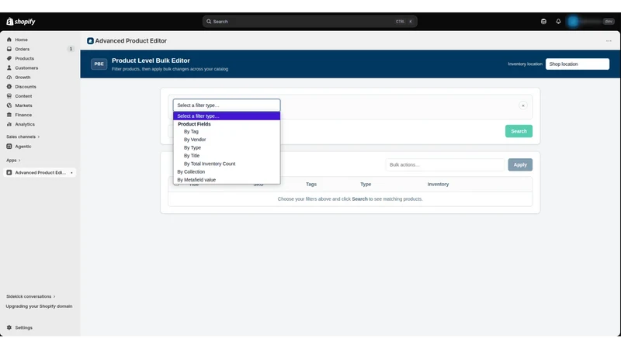Choose By Total Inventory Count
Image resolution: width=621 pixels, height=349 pixels.
click(x=209, y=164)
